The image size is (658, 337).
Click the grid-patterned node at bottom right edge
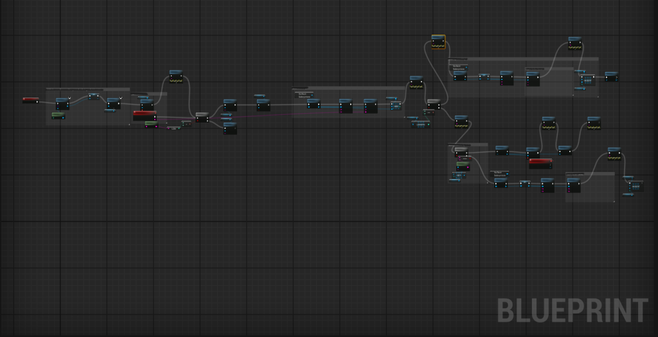(636, 186)
